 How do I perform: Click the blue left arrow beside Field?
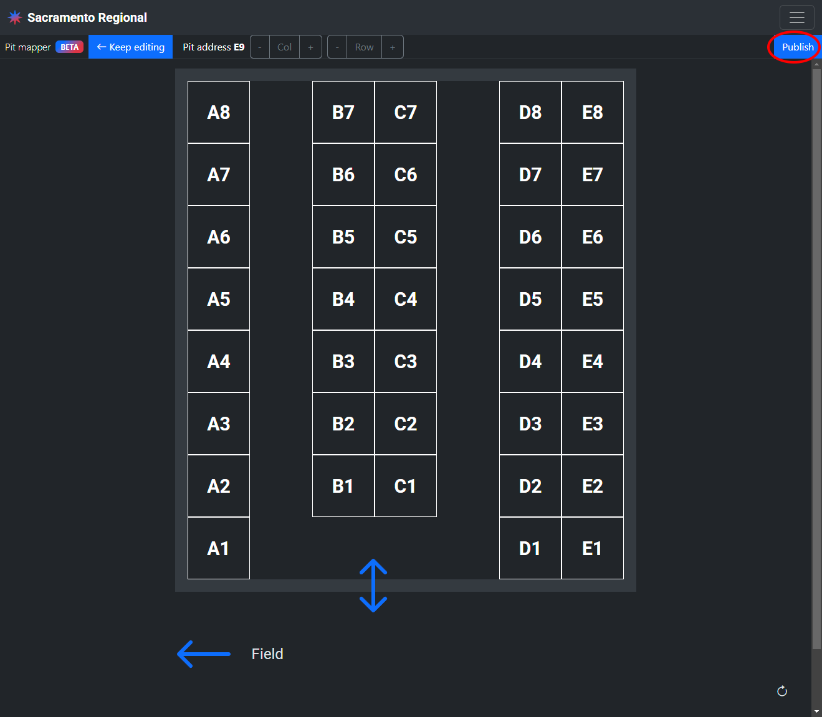204,654
